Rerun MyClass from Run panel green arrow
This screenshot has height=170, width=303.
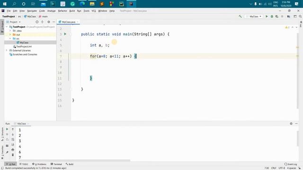pos(7,129)
